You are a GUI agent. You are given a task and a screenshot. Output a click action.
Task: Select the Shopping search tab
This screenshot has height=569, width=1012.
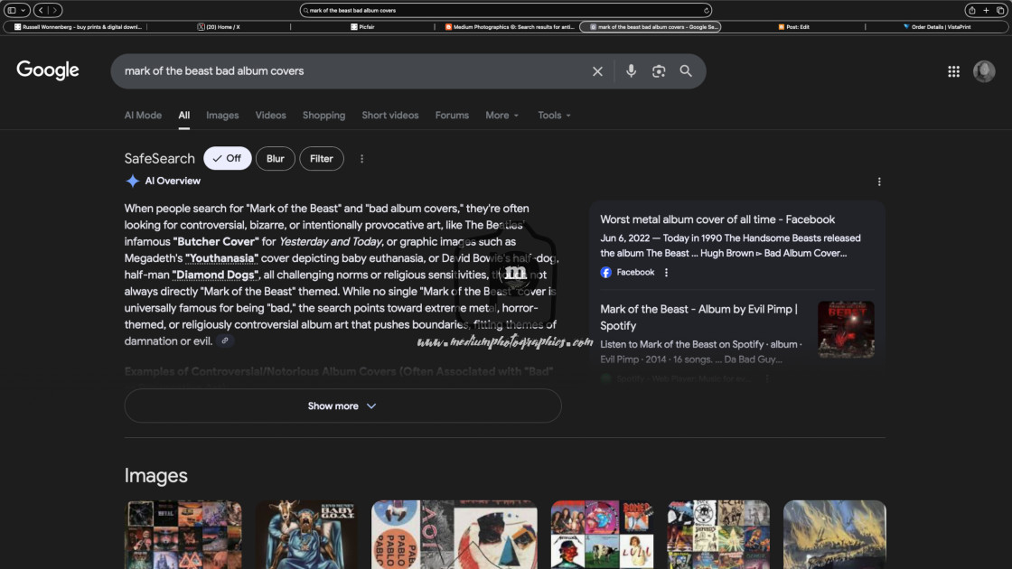pos(324,116)
